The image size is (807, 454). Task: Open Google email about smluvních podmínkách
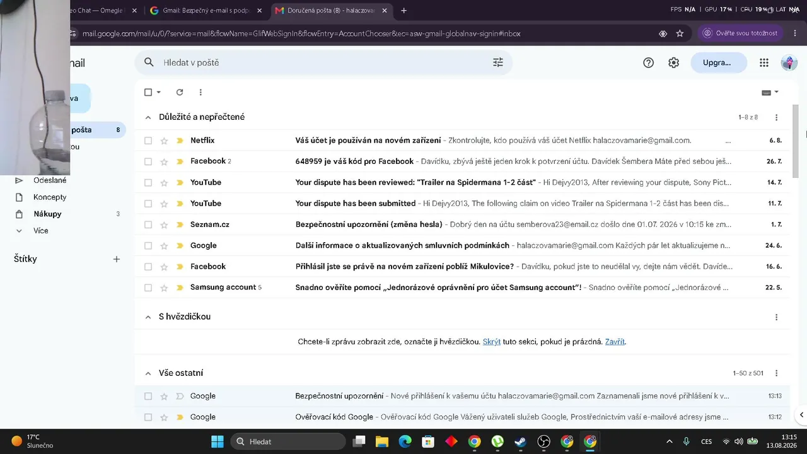click(462, 245)
